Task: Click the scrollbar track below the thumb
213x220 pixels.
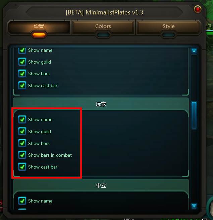Action: click(194, 166)
